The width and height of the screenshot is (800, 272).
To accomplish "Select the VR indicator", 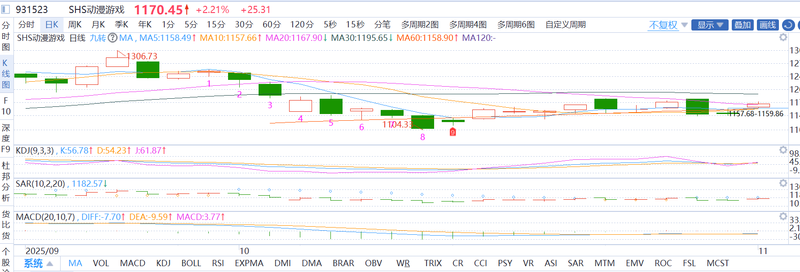I will coord(528,263).
